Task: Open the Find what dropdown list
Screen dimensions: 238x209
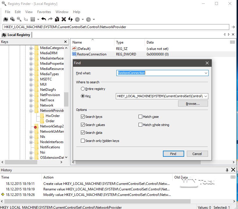Action: [x=206, y=73]
